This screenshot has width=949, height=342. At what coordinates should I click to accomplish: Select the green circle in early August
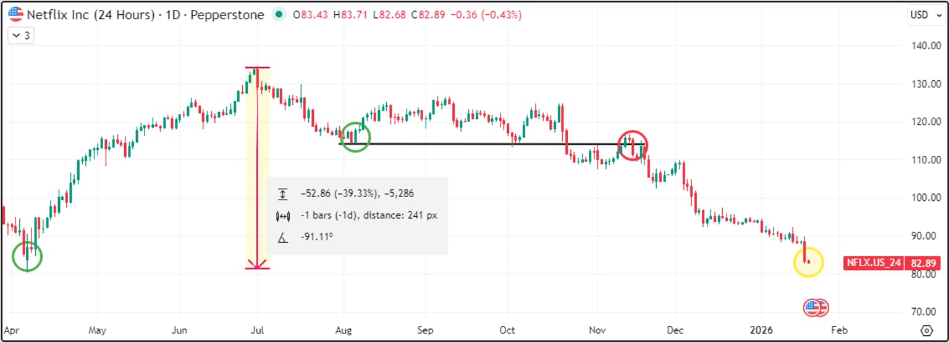click(355, 136)
